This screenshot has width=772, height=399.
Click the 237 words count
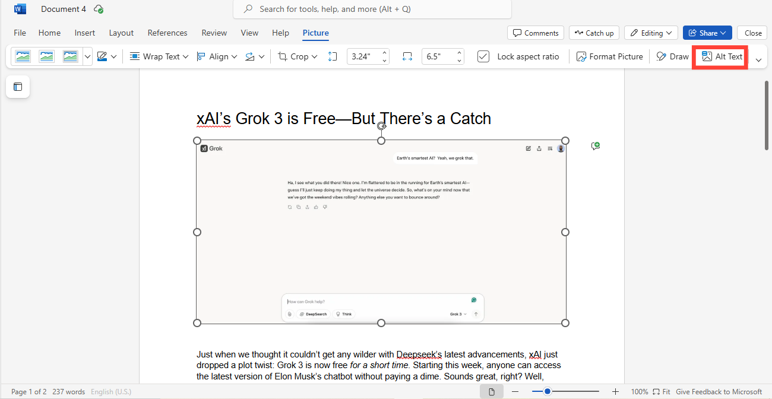point(68,392)
